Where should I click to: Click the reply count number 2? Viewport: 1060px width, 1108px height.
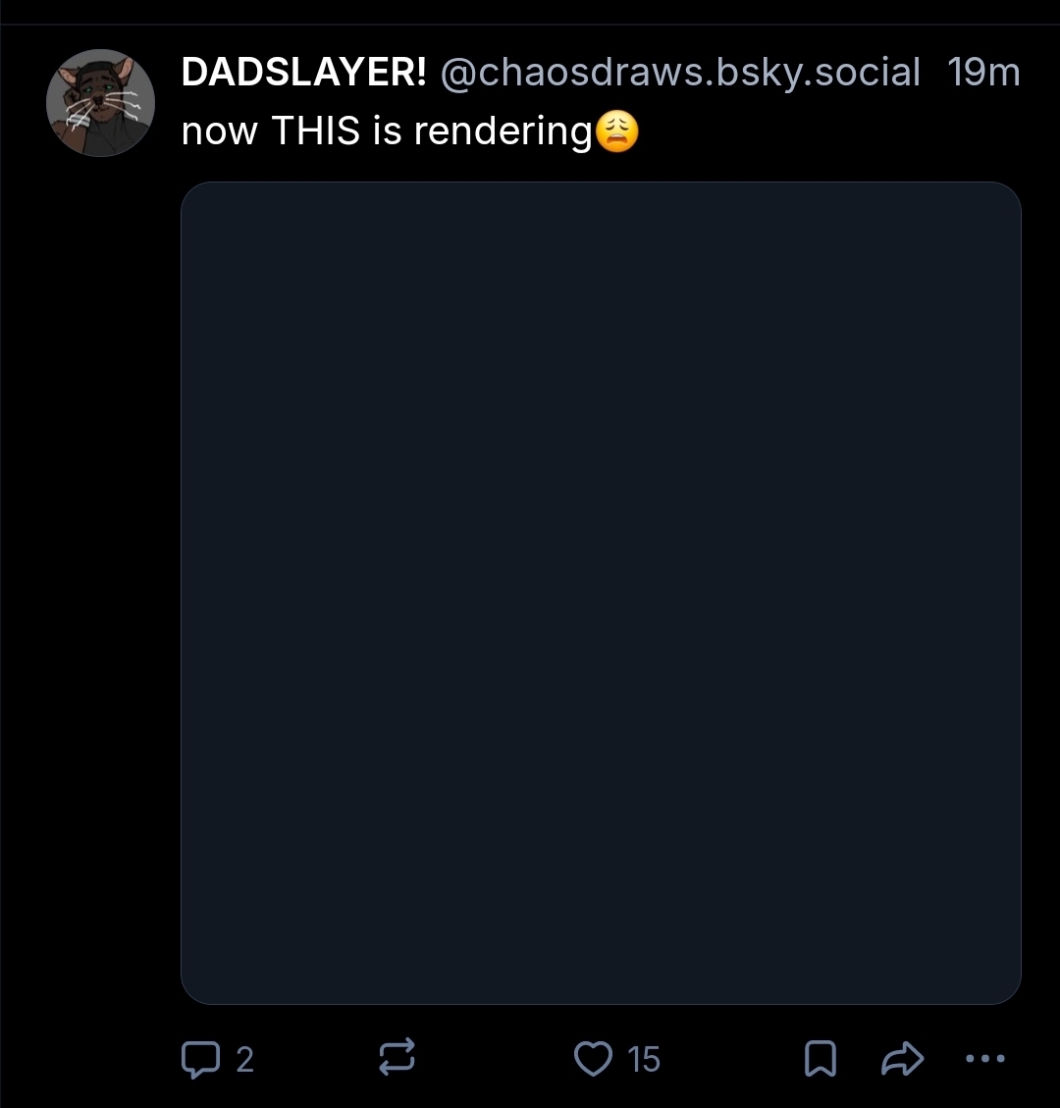[x=244, y=1060]
